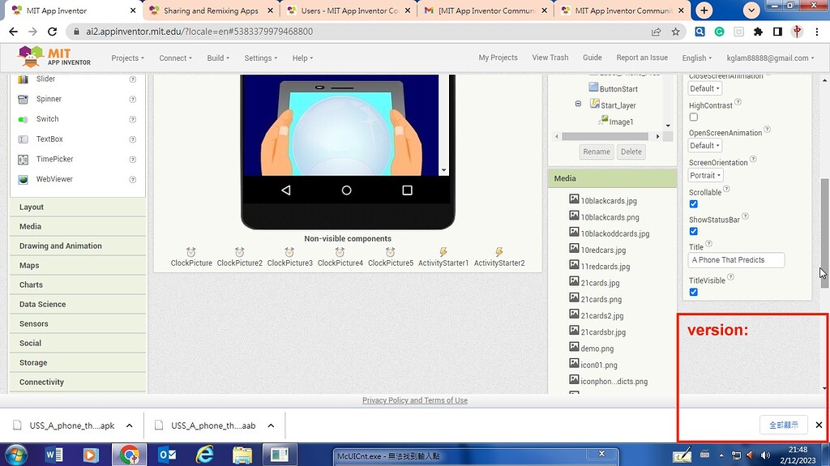Click the Rename component button
This screenshot has width=830, height=466.
pyautogui.click(x=597, y=152)
